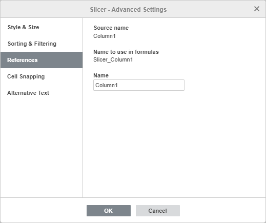The width and height of the screenshot is (266, 223).
Task: Click the Name label above the input
Action: coord(101,75)
